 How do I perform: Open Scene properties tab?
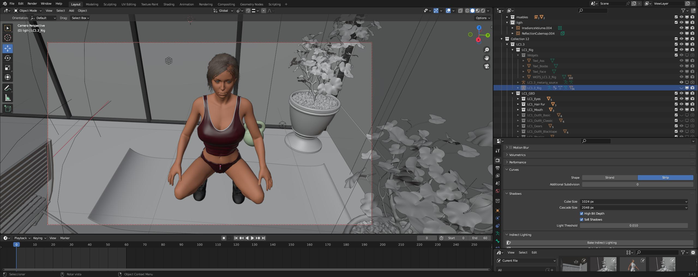[x=498, y=183]
